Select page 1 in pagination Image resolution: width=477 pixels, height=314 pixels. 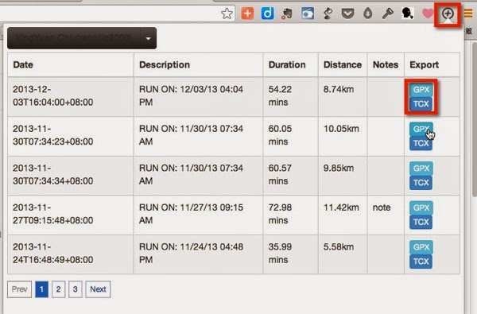(x=41, y=289)
